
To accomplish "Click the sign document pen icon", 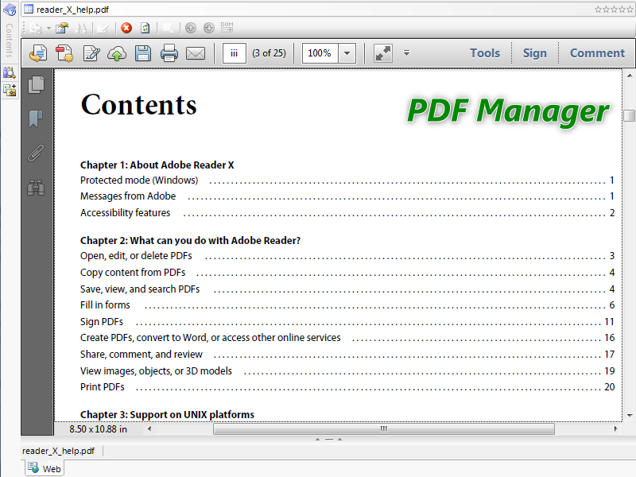I will click(91, 53).
